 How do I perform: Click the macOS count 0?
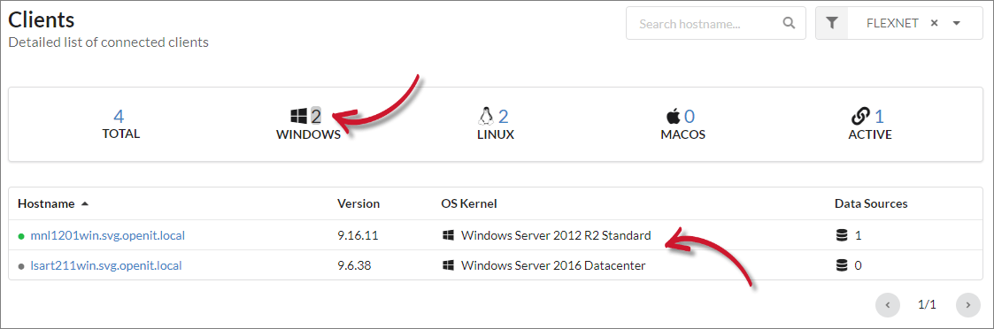click(x=690, y=116)
